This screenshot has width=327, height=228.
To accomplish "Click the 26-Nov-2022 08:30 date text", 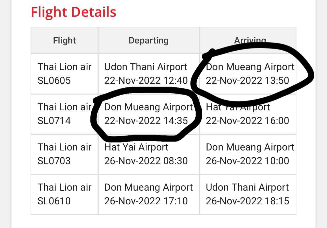I will (x=146, y=161).
